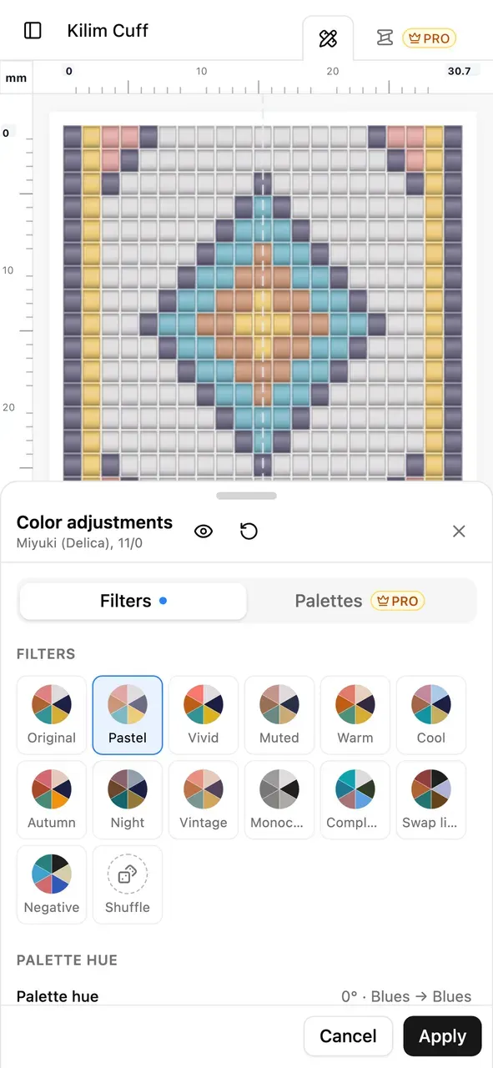Viewport: 493px width, 1068px height.
Task: Close the Color adjustments panel
Action: (459, 531)
